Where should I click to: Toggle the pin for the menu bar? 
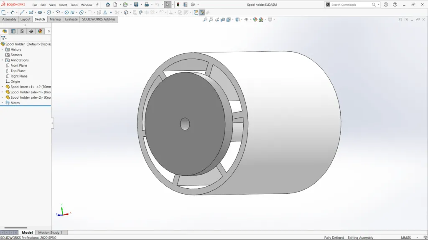click(97, 5)
